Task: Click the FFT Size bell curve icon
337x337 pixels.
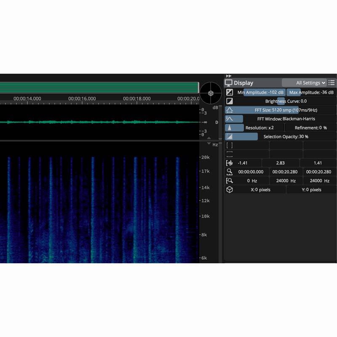Action: pyautogui.click(x=230, y=110)
